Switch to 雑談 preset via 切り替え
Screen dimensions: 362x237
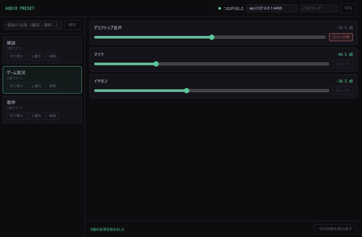click(16, 56)
